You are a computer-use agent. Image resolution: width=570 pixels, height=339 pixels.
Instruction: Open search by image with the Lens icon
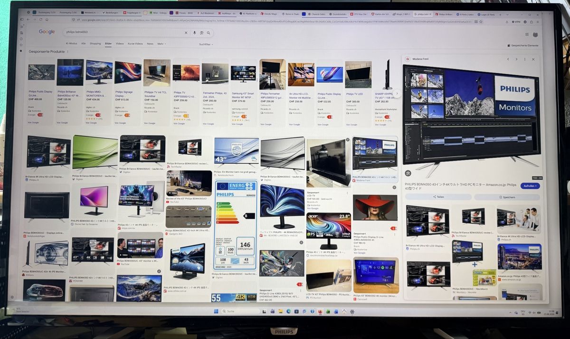click(201, 33)
